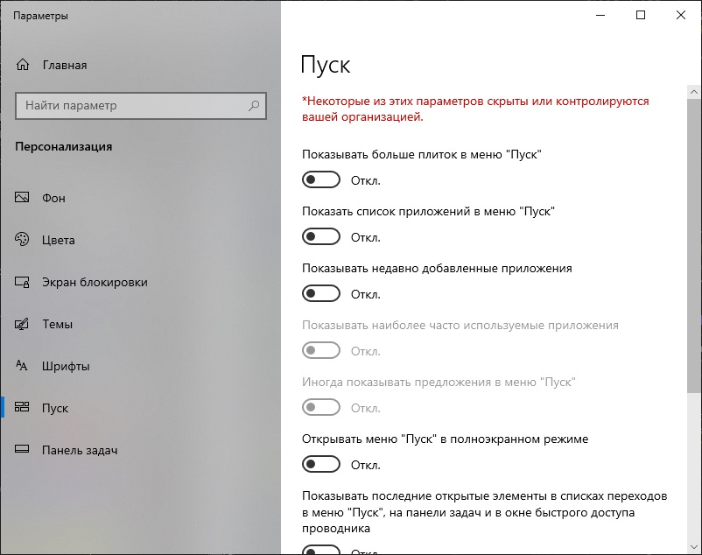The image size is (702, 555).
Task: Click the Темы brush icon
Action: pyautogui.click(x=24, y=324)
